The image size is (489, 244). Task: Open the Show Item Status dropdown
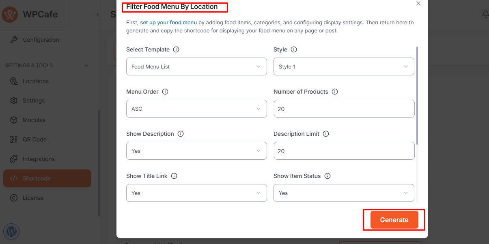point(344,193)
